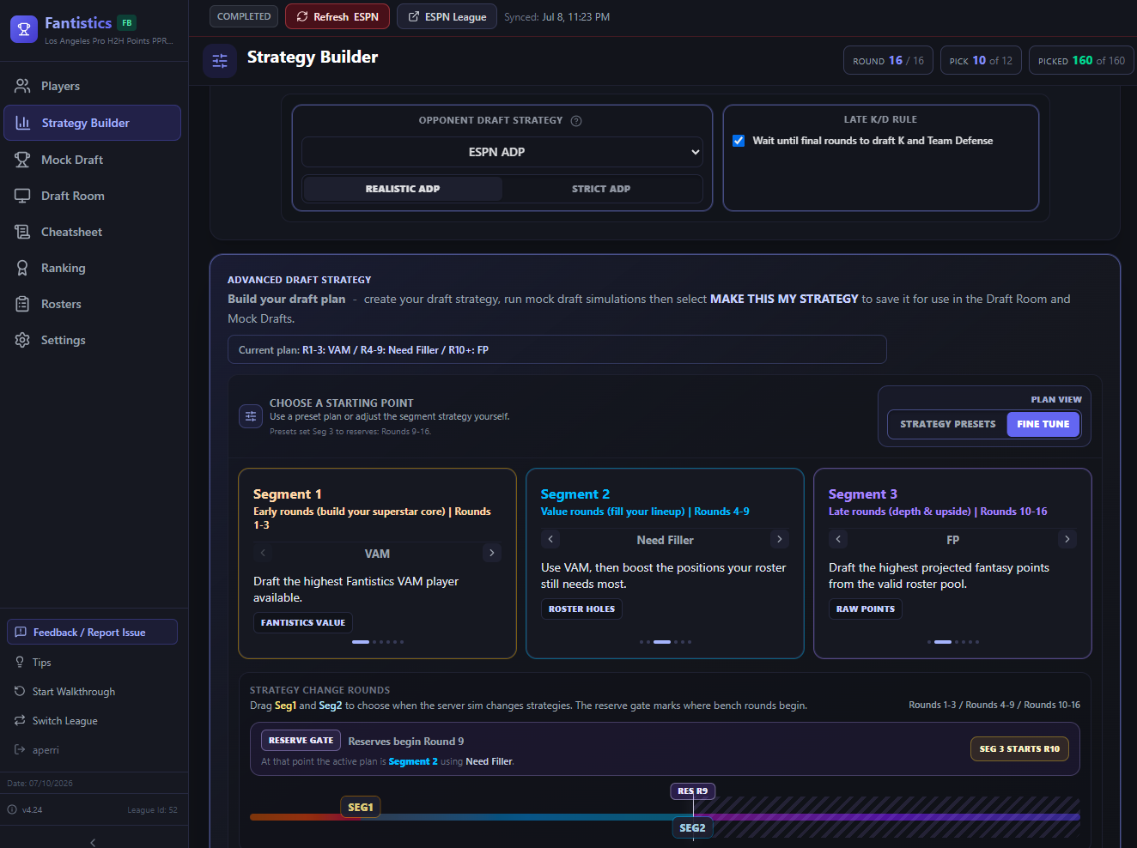This screenshot has height=848, width=1137.
Task: Click the Mock Draft trophy icon
Action: coord(22,160)
